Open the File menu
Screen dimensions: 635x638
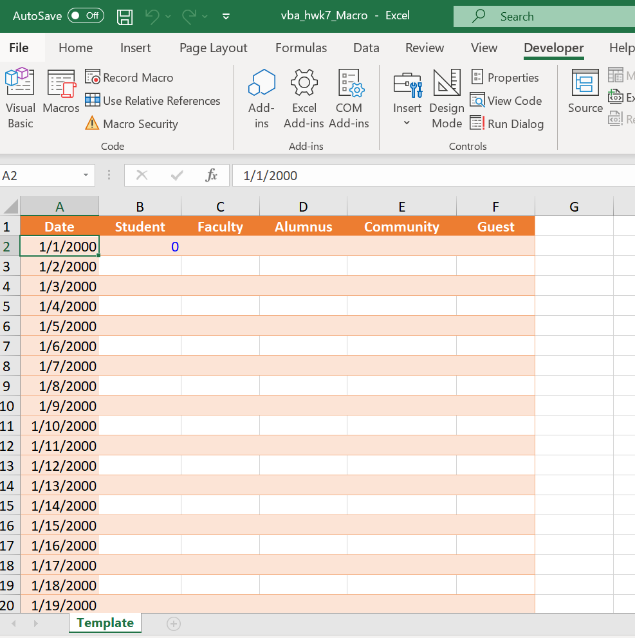tap(19, 48)
